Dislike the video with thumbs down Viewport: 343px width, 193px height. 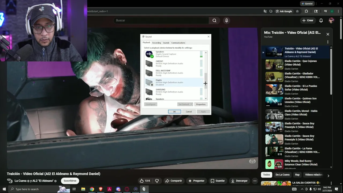(157, 181)
